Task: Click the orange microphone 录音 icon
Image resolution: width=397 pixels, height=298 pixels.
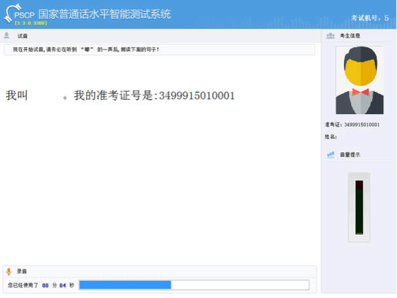Action: pos(9,271)
